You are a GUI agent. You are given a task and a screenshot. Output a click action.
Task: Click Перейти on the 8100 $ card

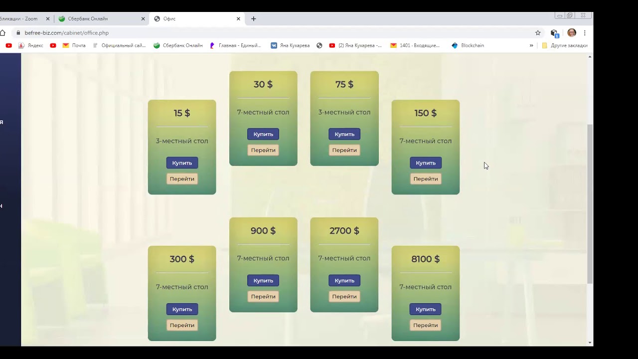pyautogui.click(x=426, y=326)
